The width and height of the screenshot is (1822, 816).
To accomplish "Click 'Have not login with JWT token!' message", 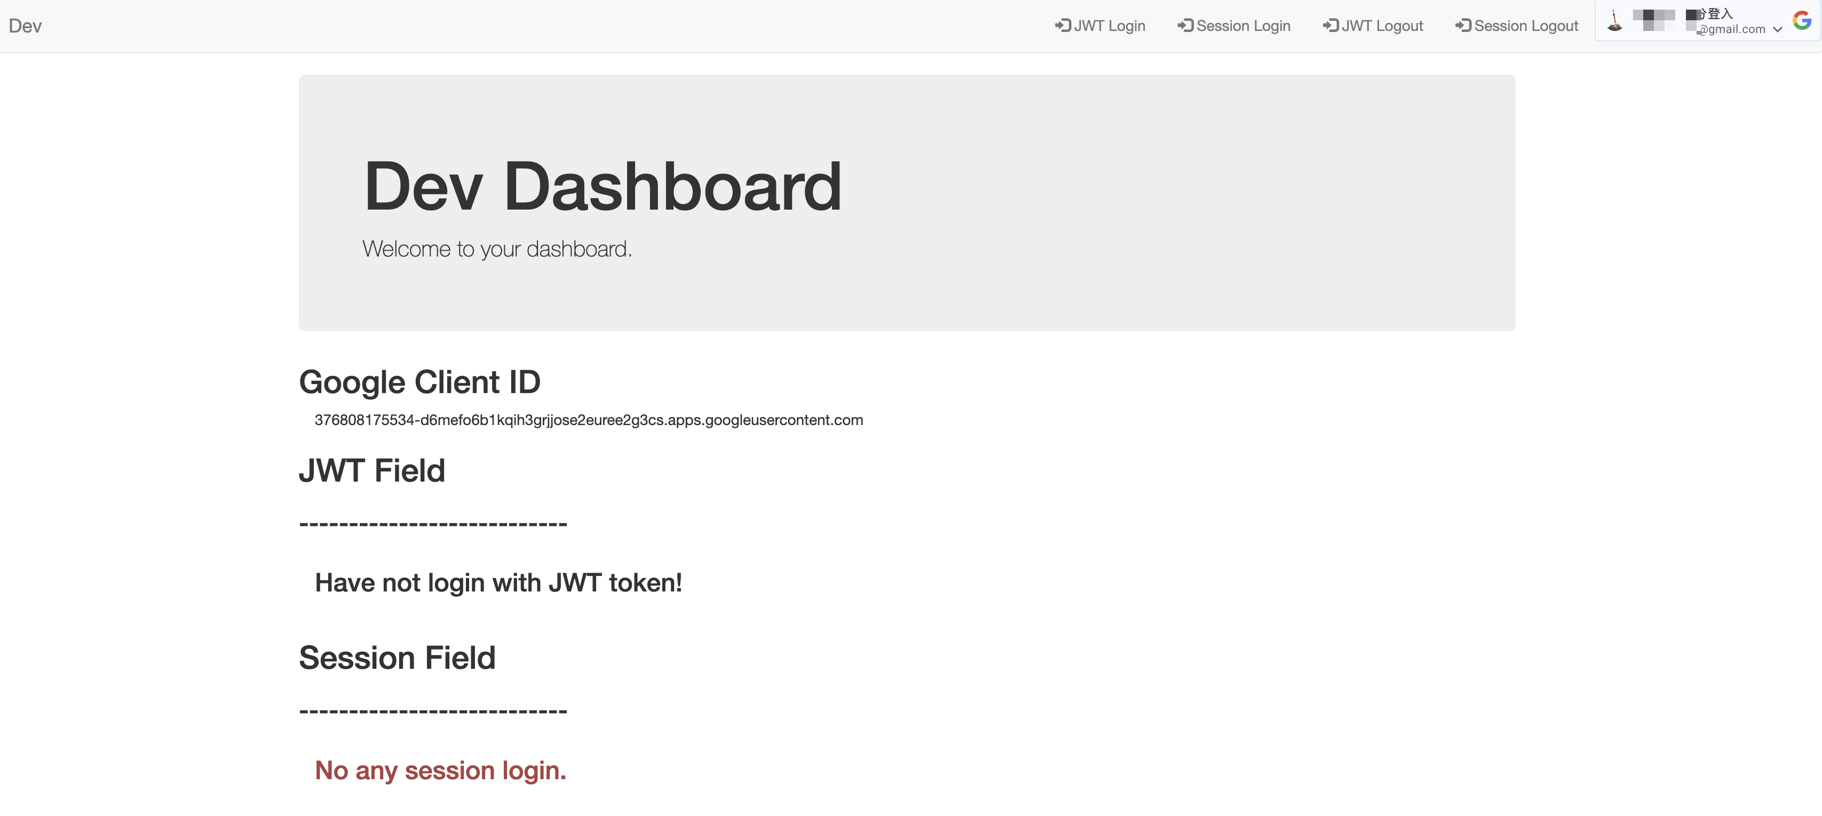I will coord(498,582).
